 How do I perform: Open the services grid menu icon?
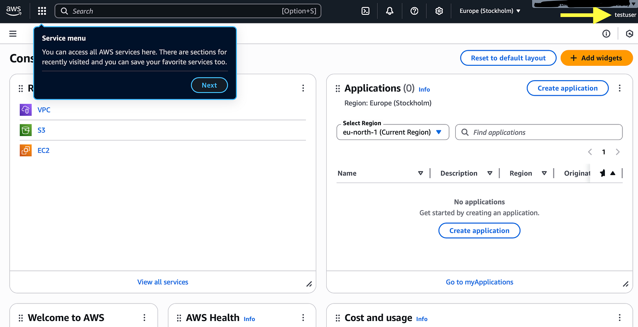pyautogui.click(x=42, y=11)
